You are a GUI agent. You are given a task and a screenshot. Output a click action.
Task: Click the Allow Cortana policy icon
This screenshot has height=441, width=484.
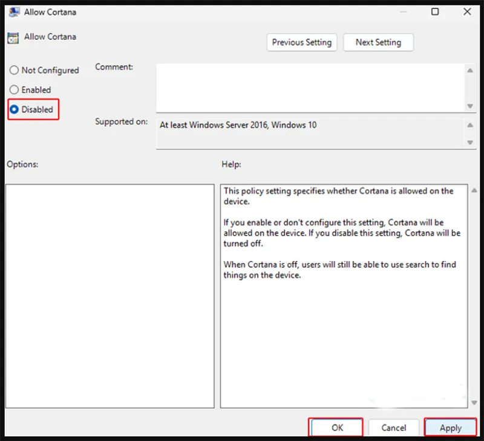(x=13, y=37)
